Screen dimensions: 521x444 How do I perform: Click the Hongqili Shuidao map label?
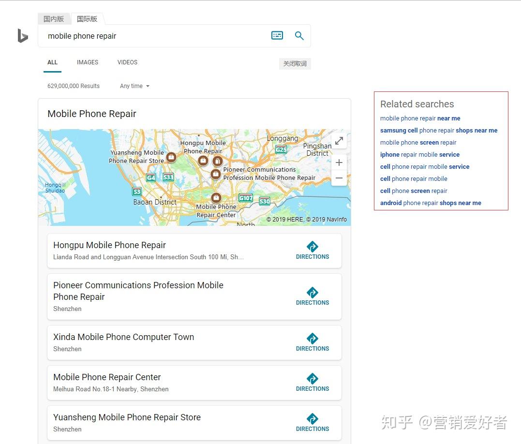55,188
